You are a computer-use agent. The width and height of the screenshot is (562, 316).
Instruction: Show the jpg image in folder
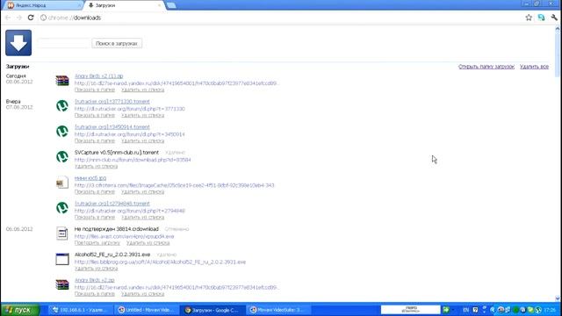coord(95,191)
